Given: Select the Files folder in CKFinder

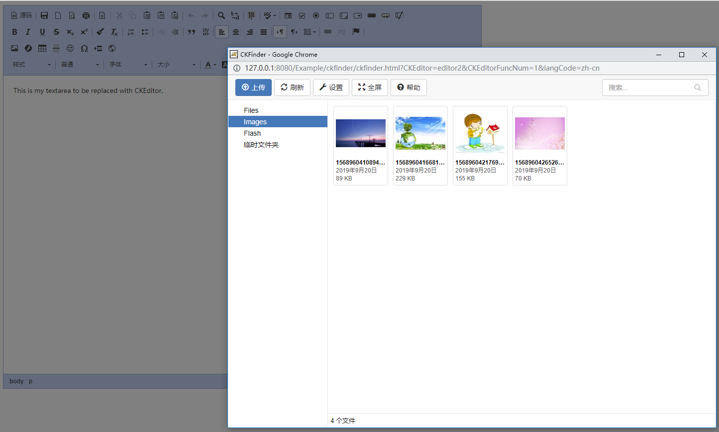Looking at the screenshot, I should [251, 110].
